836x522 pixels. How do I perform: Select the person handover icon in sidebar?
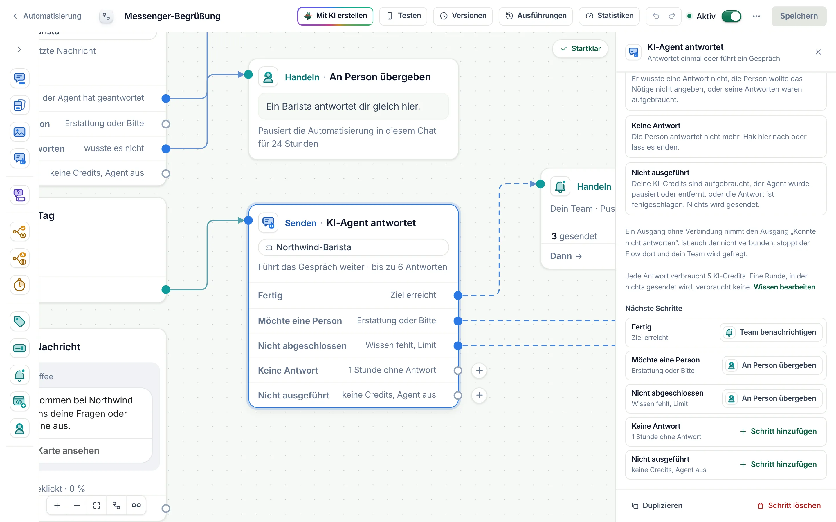tap(19, 428)
